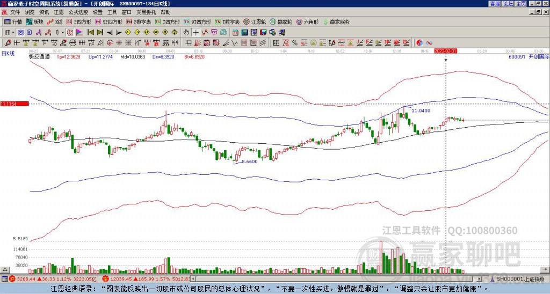The width and height of the screenshot is (550, 294).
Task: Launch the 赢家轮 wheel tool
Action: [281, 21]
